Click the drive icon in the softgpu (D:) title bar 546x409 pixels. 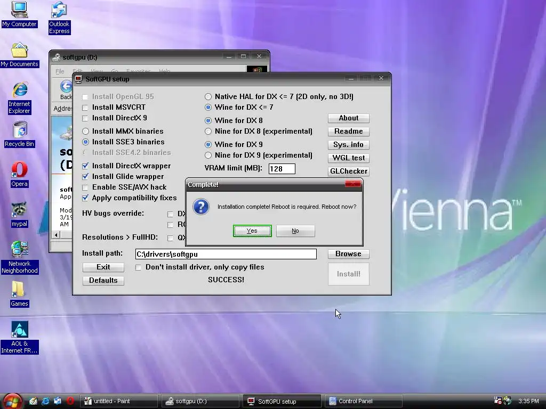(56, 58)
